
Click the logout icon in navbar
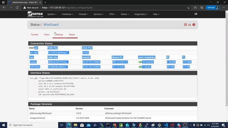(196, 14)
